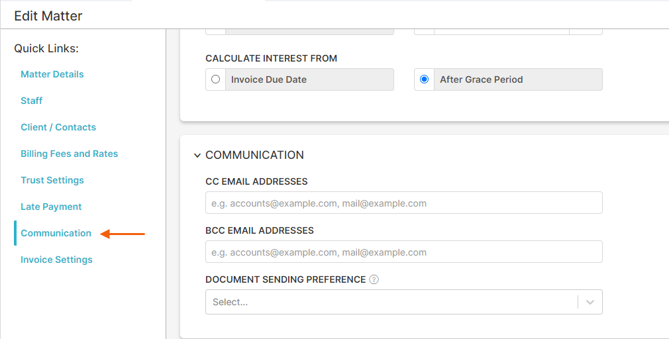
Task: Jump to Matter Details quick link
Action: 52,74
